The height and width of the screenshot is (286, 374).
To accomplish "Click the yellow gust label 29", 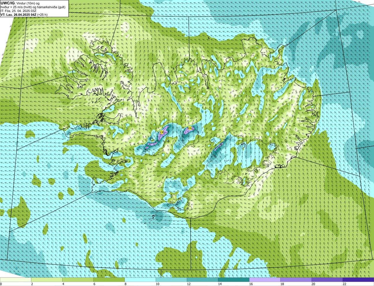I will tap(162, 132).
